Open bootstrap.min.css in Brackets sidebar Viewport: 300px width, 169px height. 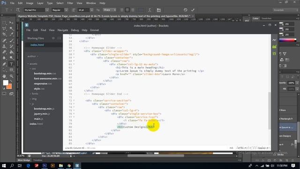coord(45,74)
